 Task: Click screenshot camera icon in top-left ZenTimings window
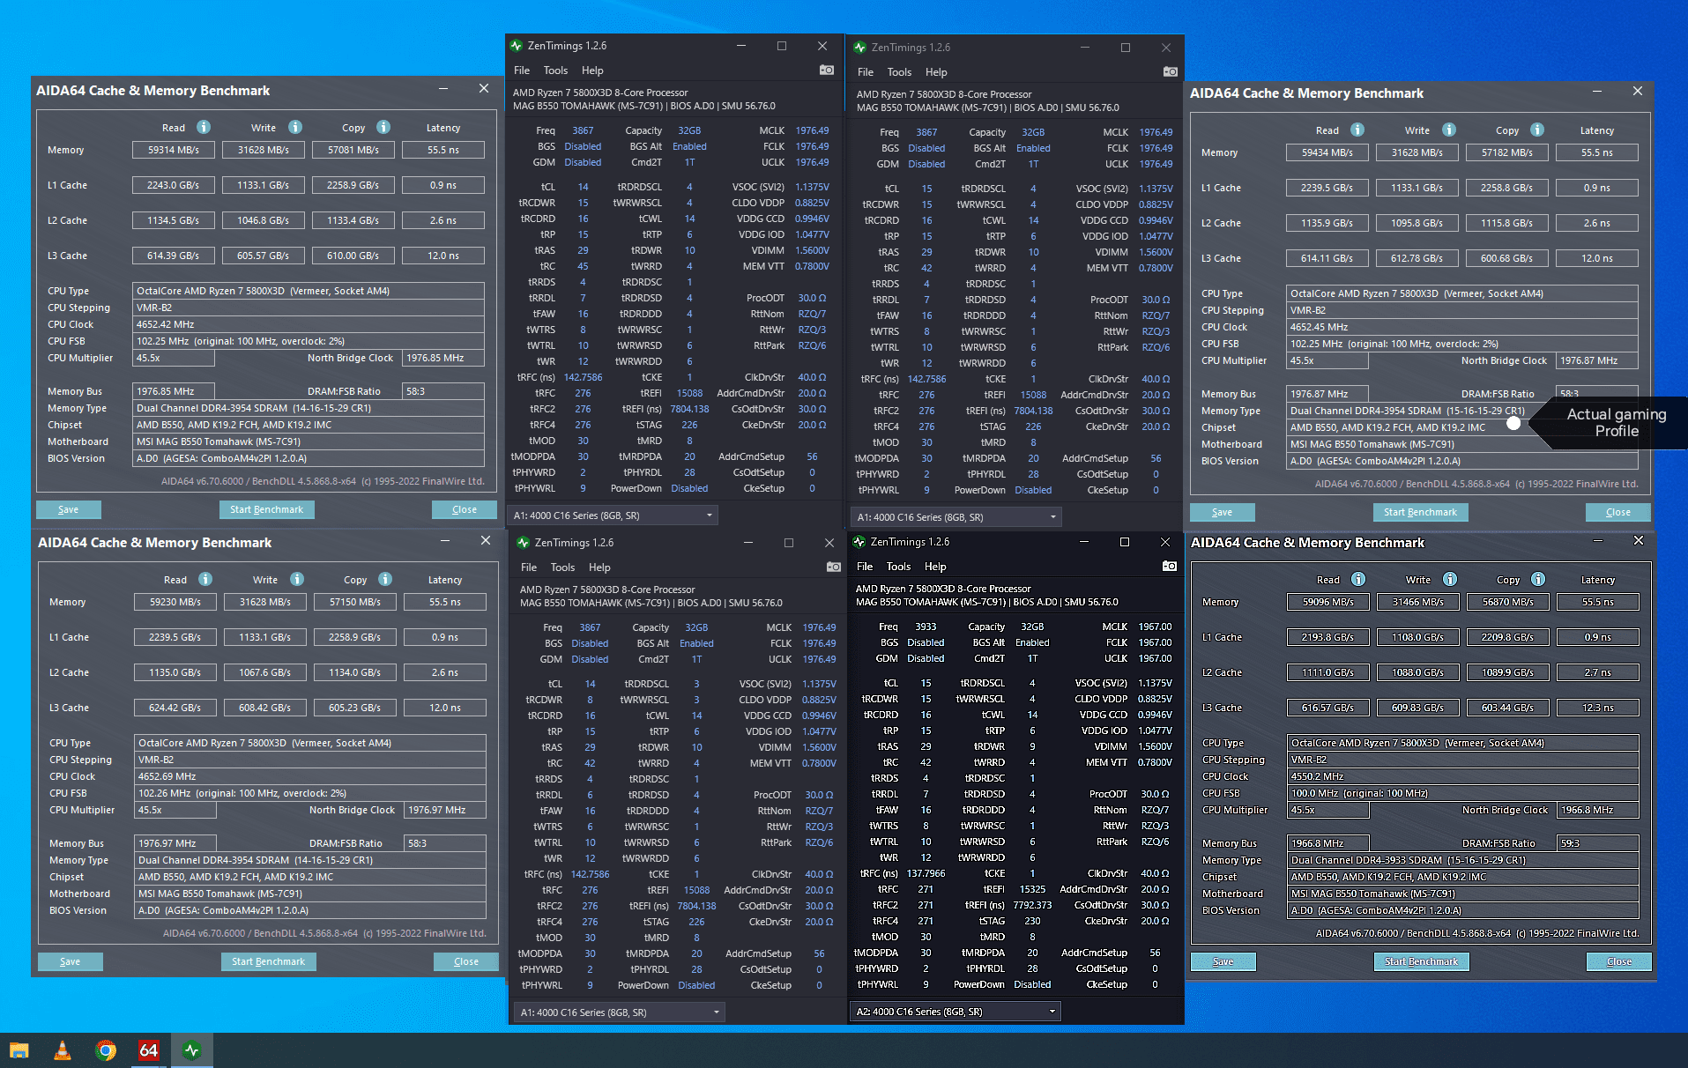point(827,70)
